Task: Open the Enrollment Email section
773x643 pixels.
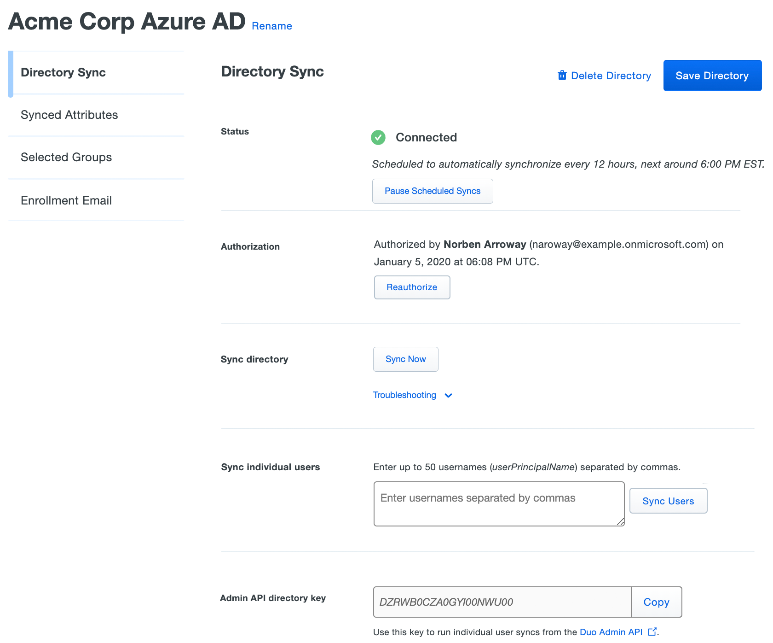Action: 66,200
